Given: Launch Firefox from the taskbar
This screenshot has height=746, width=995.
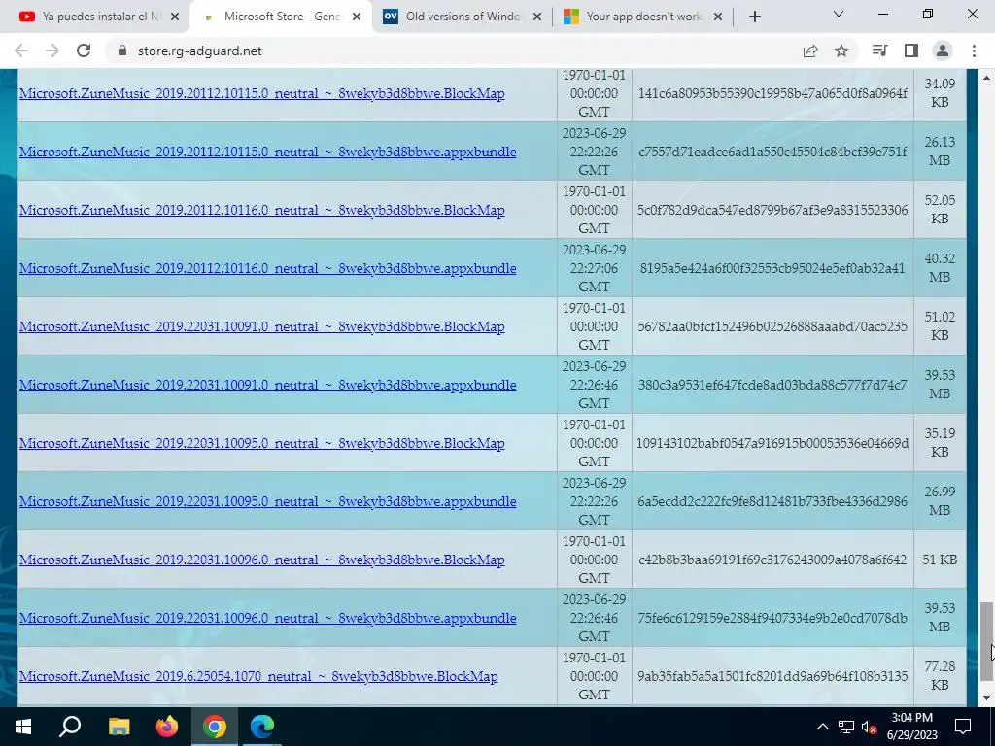Looking at the screenshot, I should (x=167, y=727).
